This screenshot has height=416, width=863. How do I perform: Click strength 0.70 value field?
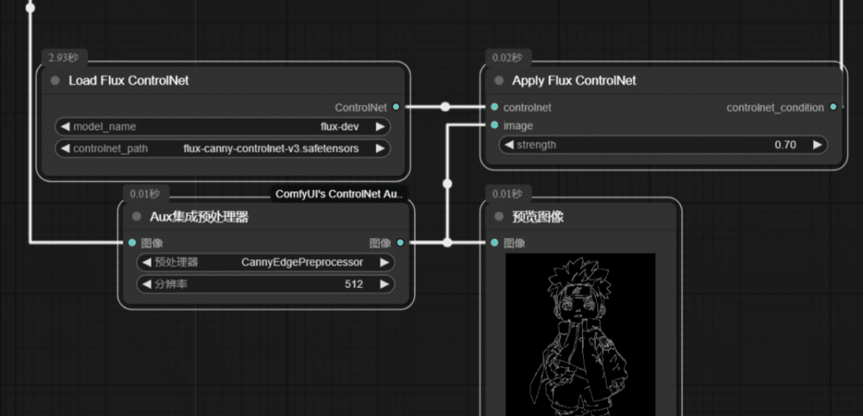coord(663,145)
